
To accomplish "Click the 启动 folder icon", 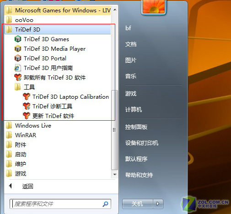I will click(x=9, y=154).
